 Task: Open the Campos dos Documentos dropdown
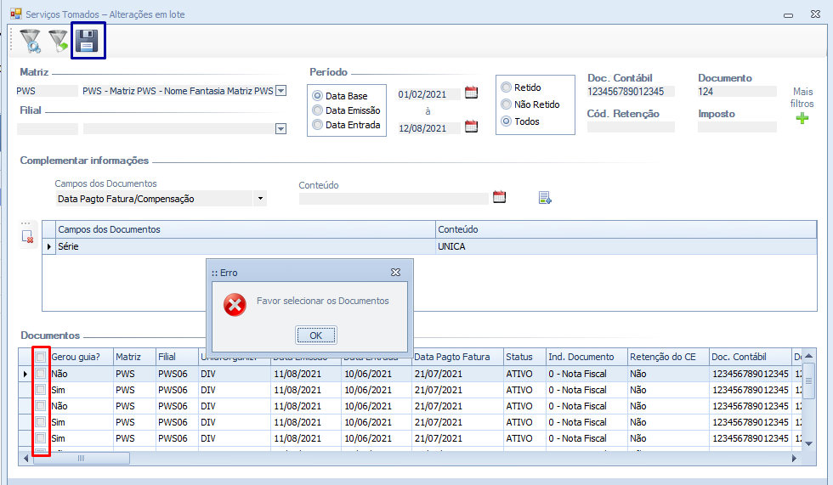(261, 199)
